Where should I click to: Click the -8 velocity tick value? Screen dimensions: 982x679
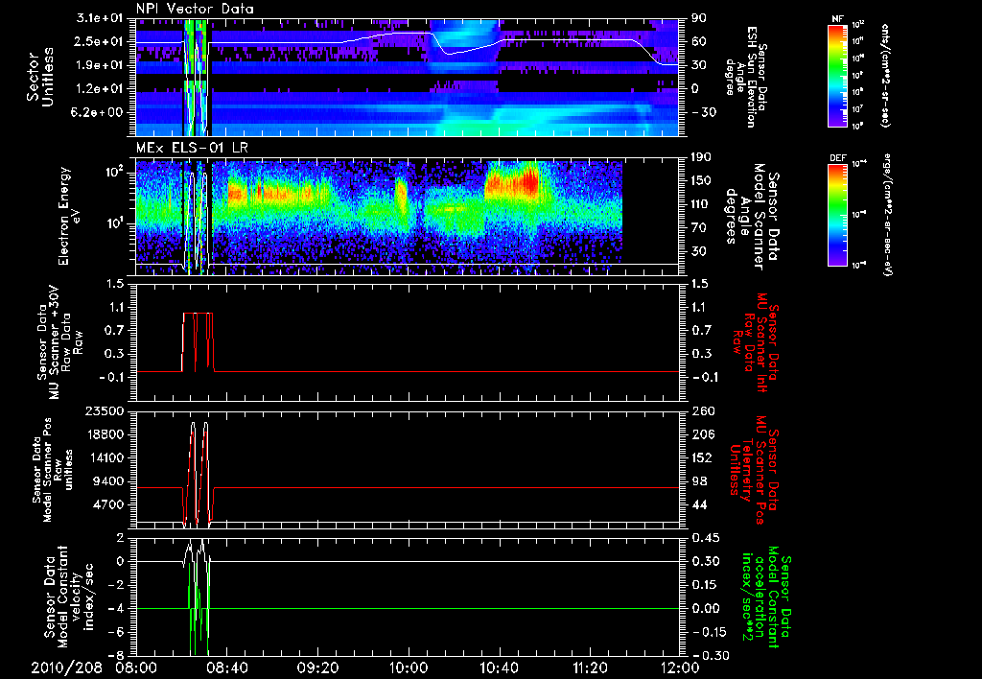coord(116,656)
